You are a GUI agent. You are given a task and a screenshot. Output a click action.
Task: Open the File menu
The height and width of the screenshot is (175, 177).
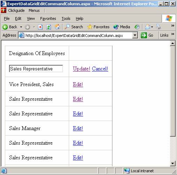[7, 18]
